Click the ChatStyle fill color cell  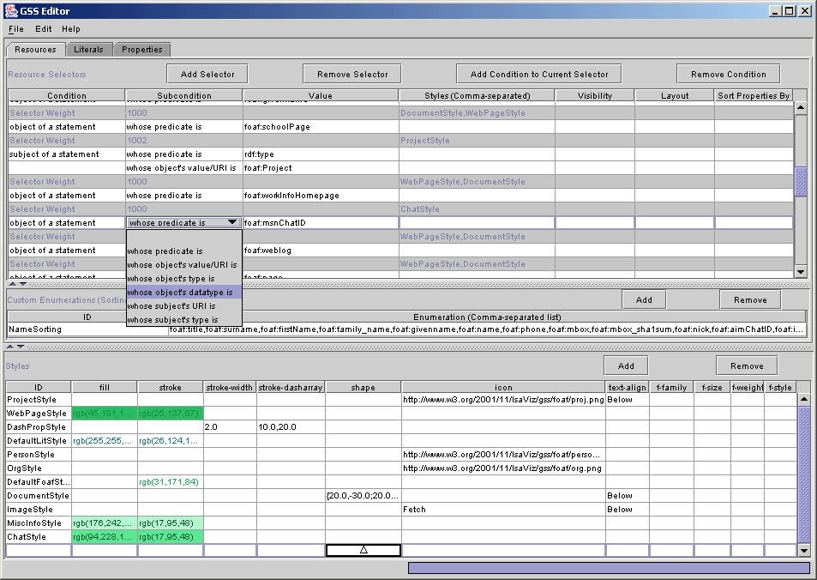tap(105, 537)
